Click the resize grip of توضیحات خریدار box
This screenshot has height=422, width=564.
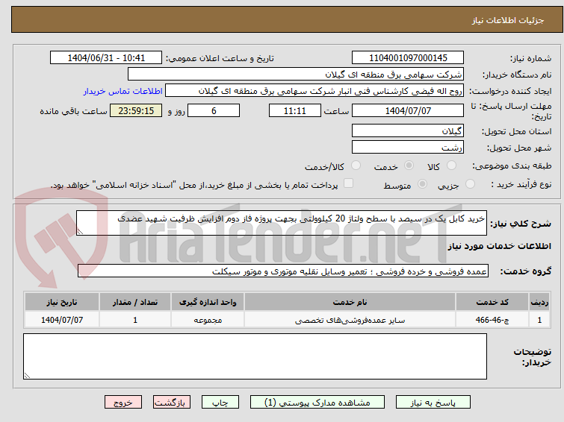pyautogui.click(x=27, y=375)
